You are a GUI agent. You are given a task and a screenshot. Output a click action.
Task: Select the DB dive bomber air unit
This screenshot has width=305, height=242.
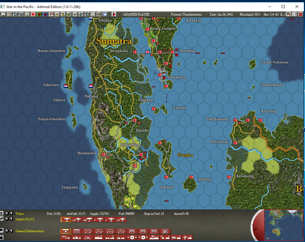point(88,220)
